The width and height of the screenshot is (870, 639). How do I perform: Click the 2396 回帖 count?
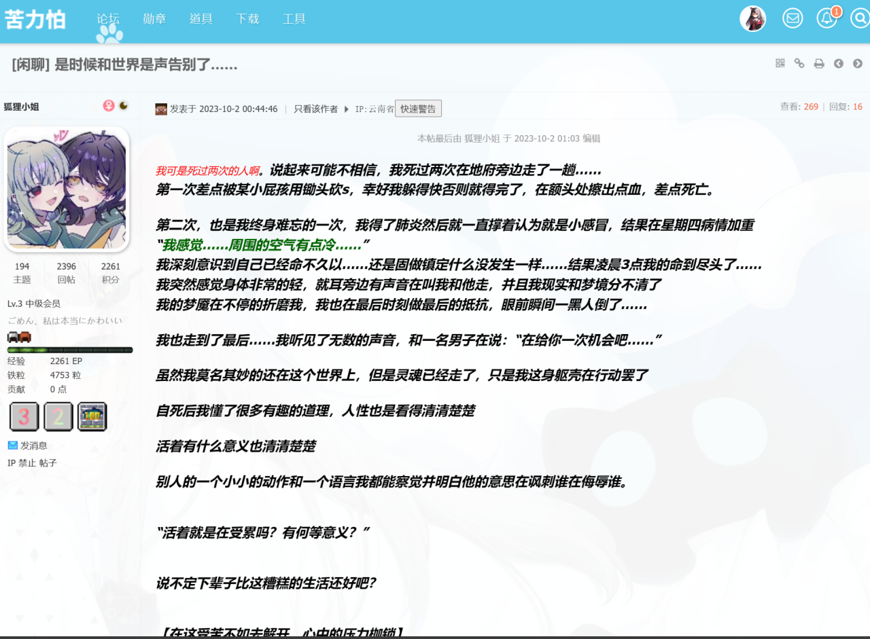(66, 273)
